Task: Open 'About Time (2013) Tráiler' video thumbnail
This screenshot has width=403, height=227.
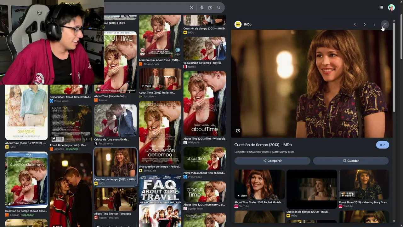Action: coord(160,79)
